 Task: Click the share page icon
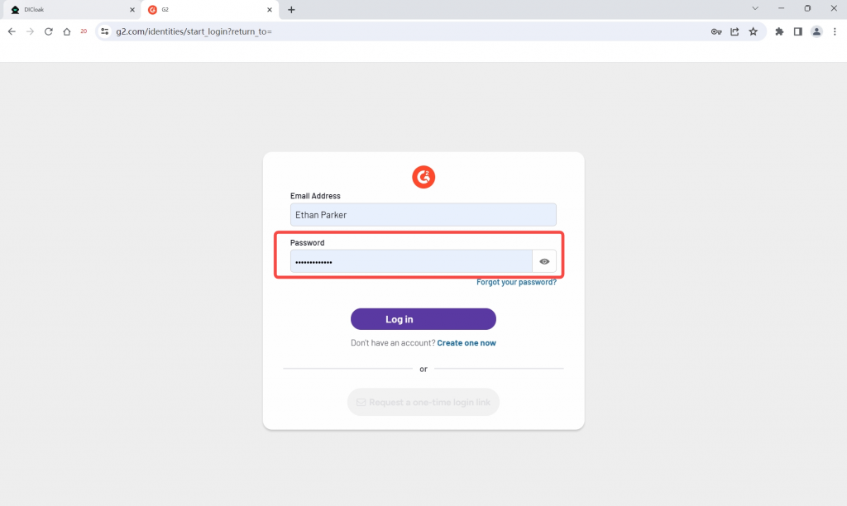[x=735, y=32]
